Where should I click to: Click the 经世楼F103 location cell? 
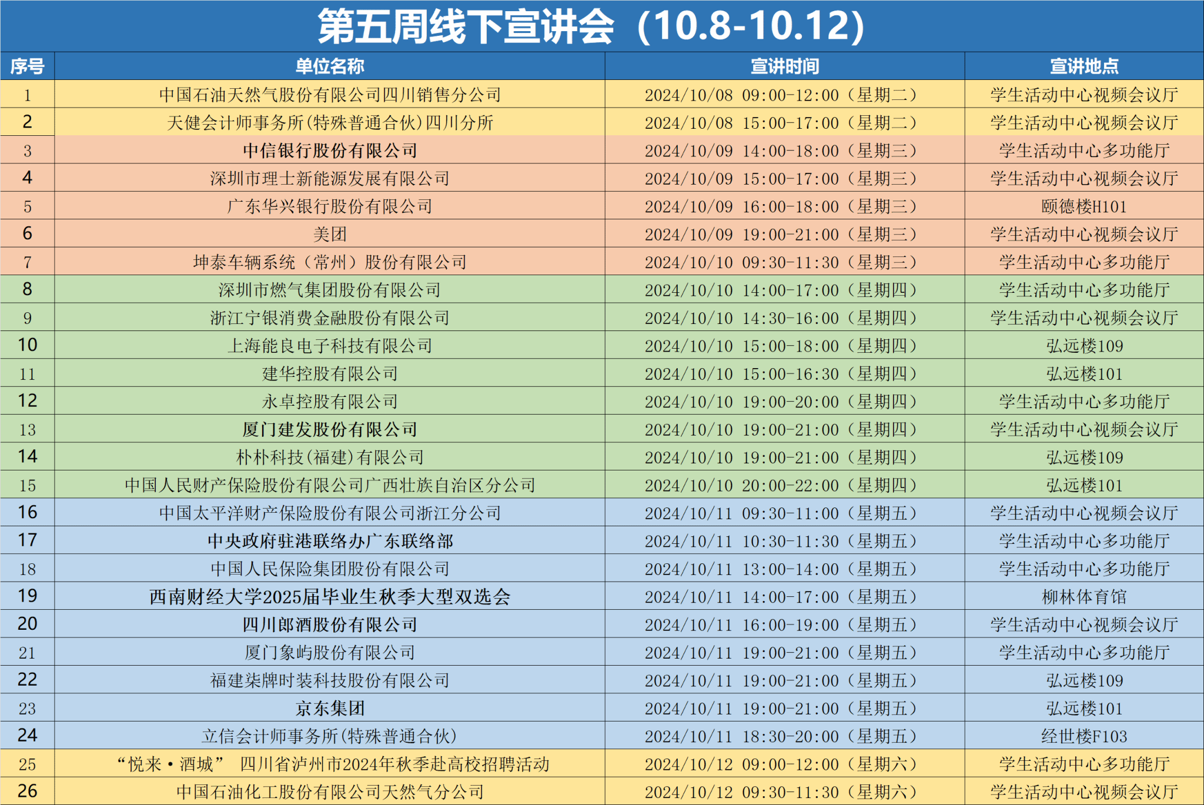pyautogui.click(x=1084, y=736)
